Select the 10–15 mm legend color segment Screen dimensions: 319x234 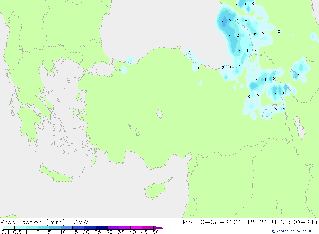(x=67, y=228)
